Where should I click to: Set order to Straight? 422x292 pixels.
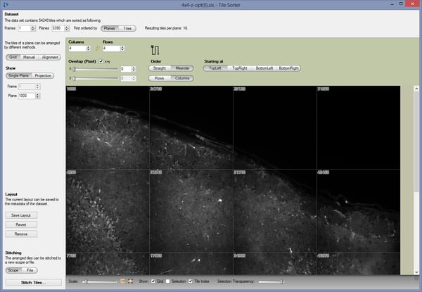160,68
